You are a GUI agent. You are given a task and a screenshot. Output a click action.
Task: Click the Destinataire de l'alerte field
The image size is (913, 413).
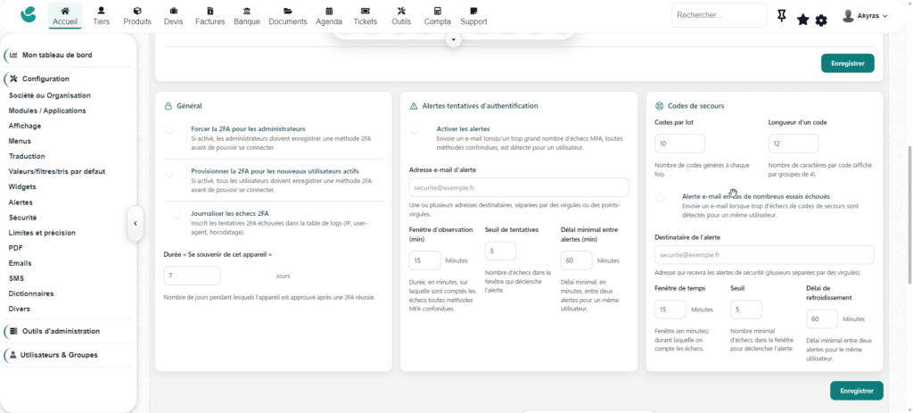pyautogui.click(x=764, y=254)
